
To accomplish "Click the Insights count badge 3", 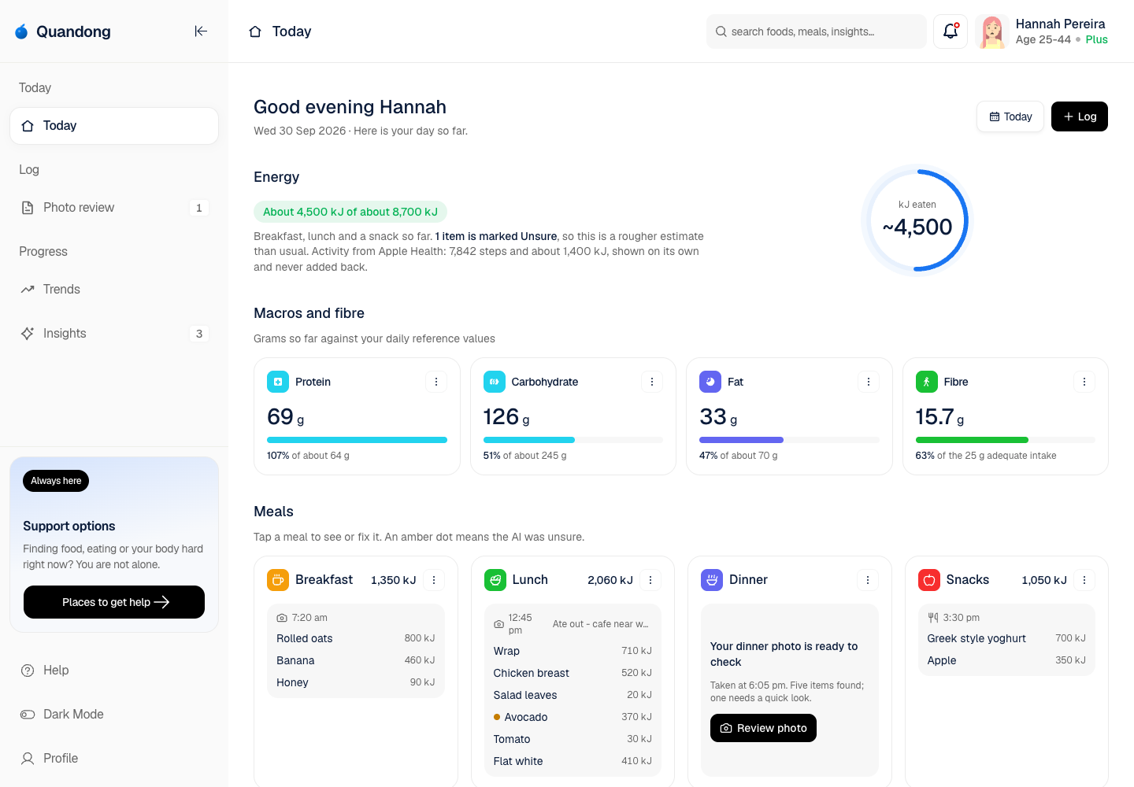I will (199, 334).
